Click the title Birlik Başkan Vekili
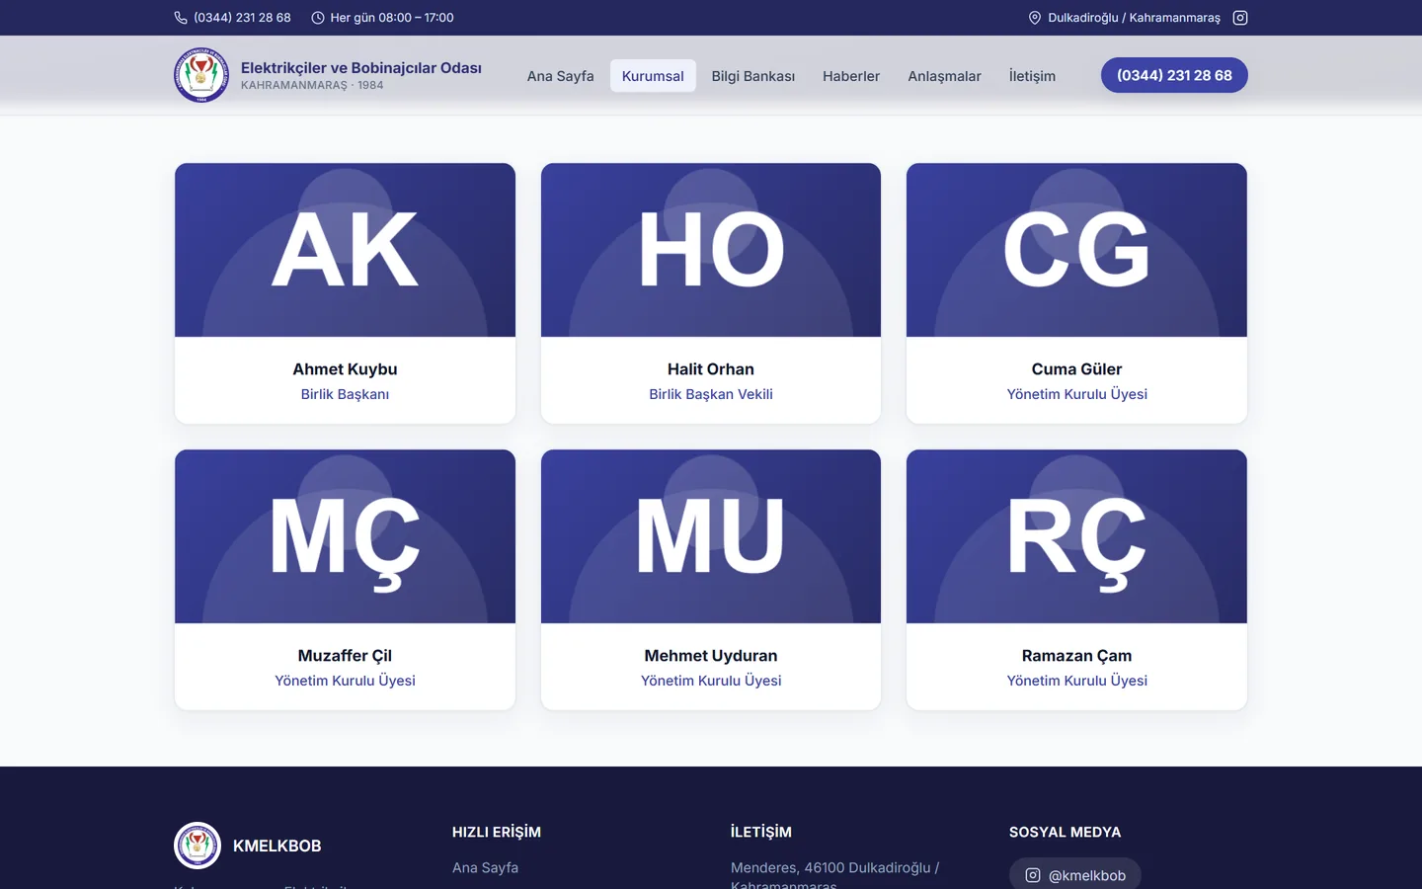This screenshot has height=889, width=1422. 711,394
